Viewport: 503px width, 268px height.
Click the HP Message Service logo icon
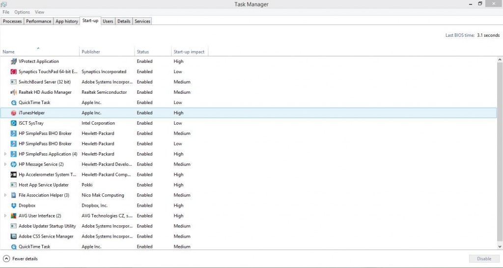(x=13, y=164)
